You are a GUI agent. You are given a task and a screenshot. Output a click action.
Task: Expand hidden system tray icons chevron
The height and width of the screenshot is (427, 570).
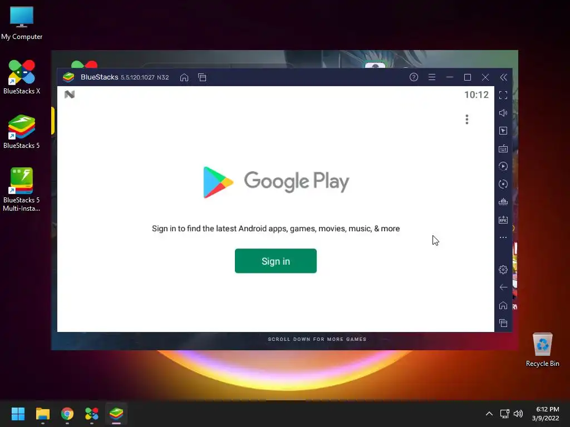pos(489,414)
